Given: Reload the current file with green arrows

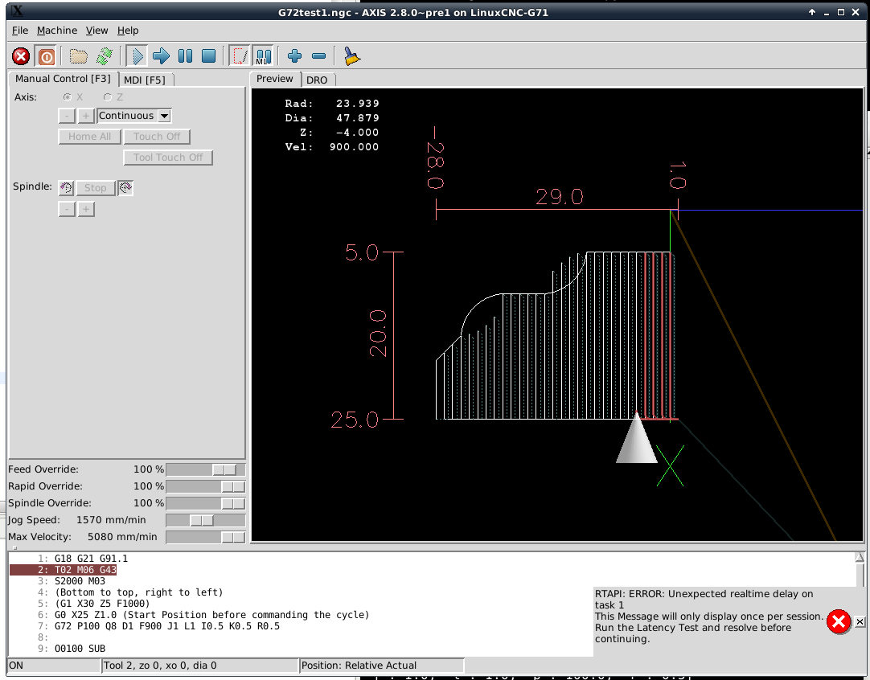Looking at the screenshot, I should click(x=104, y=56).
